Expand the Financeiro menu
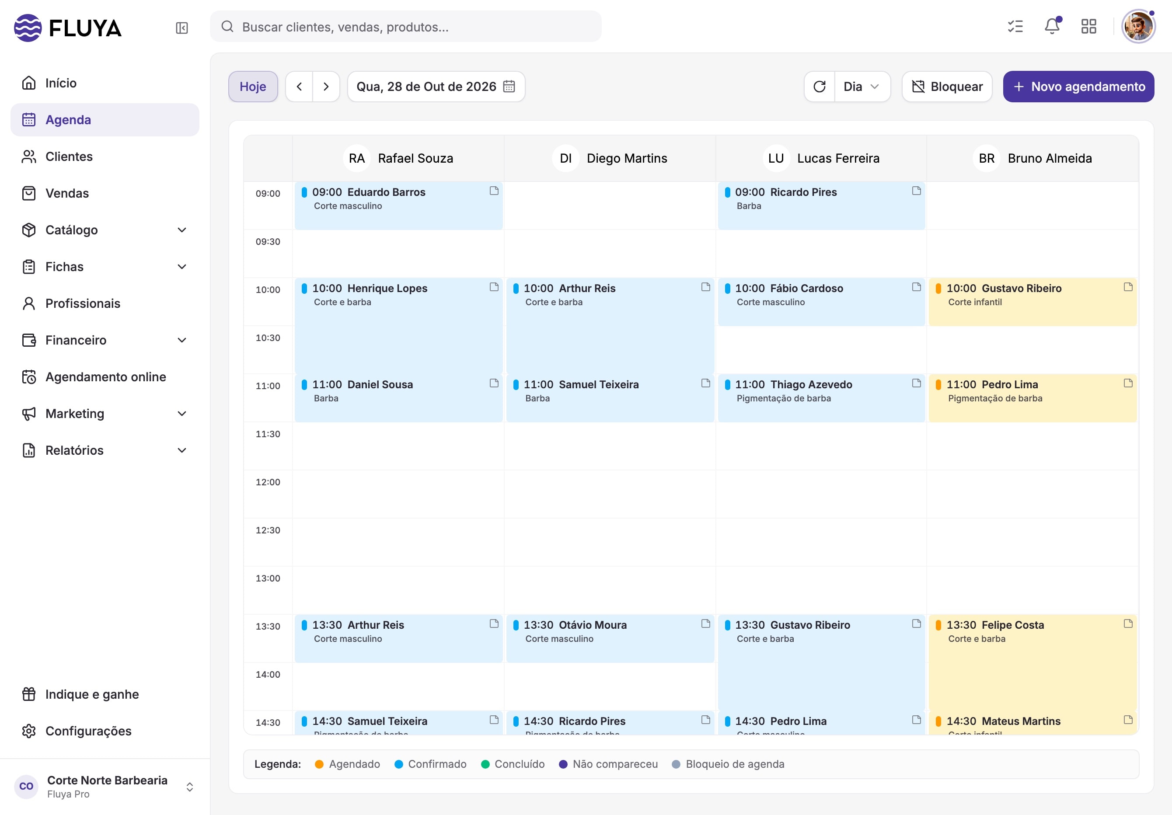1172x815 pixels. pos(105,341)
